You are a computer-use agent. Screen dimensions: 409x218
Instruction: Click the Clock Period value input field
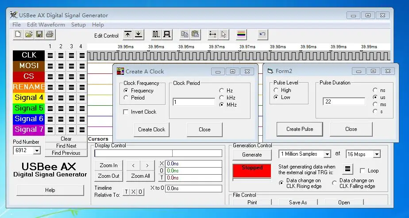(x=194, y=102)
